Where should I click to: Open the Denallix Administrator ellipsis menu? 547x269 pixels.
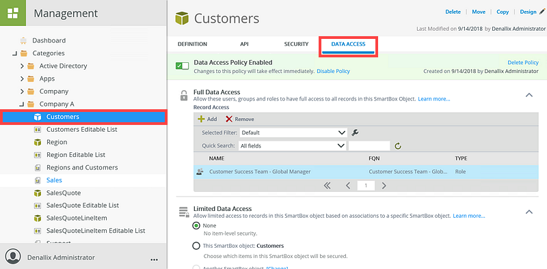155,259
